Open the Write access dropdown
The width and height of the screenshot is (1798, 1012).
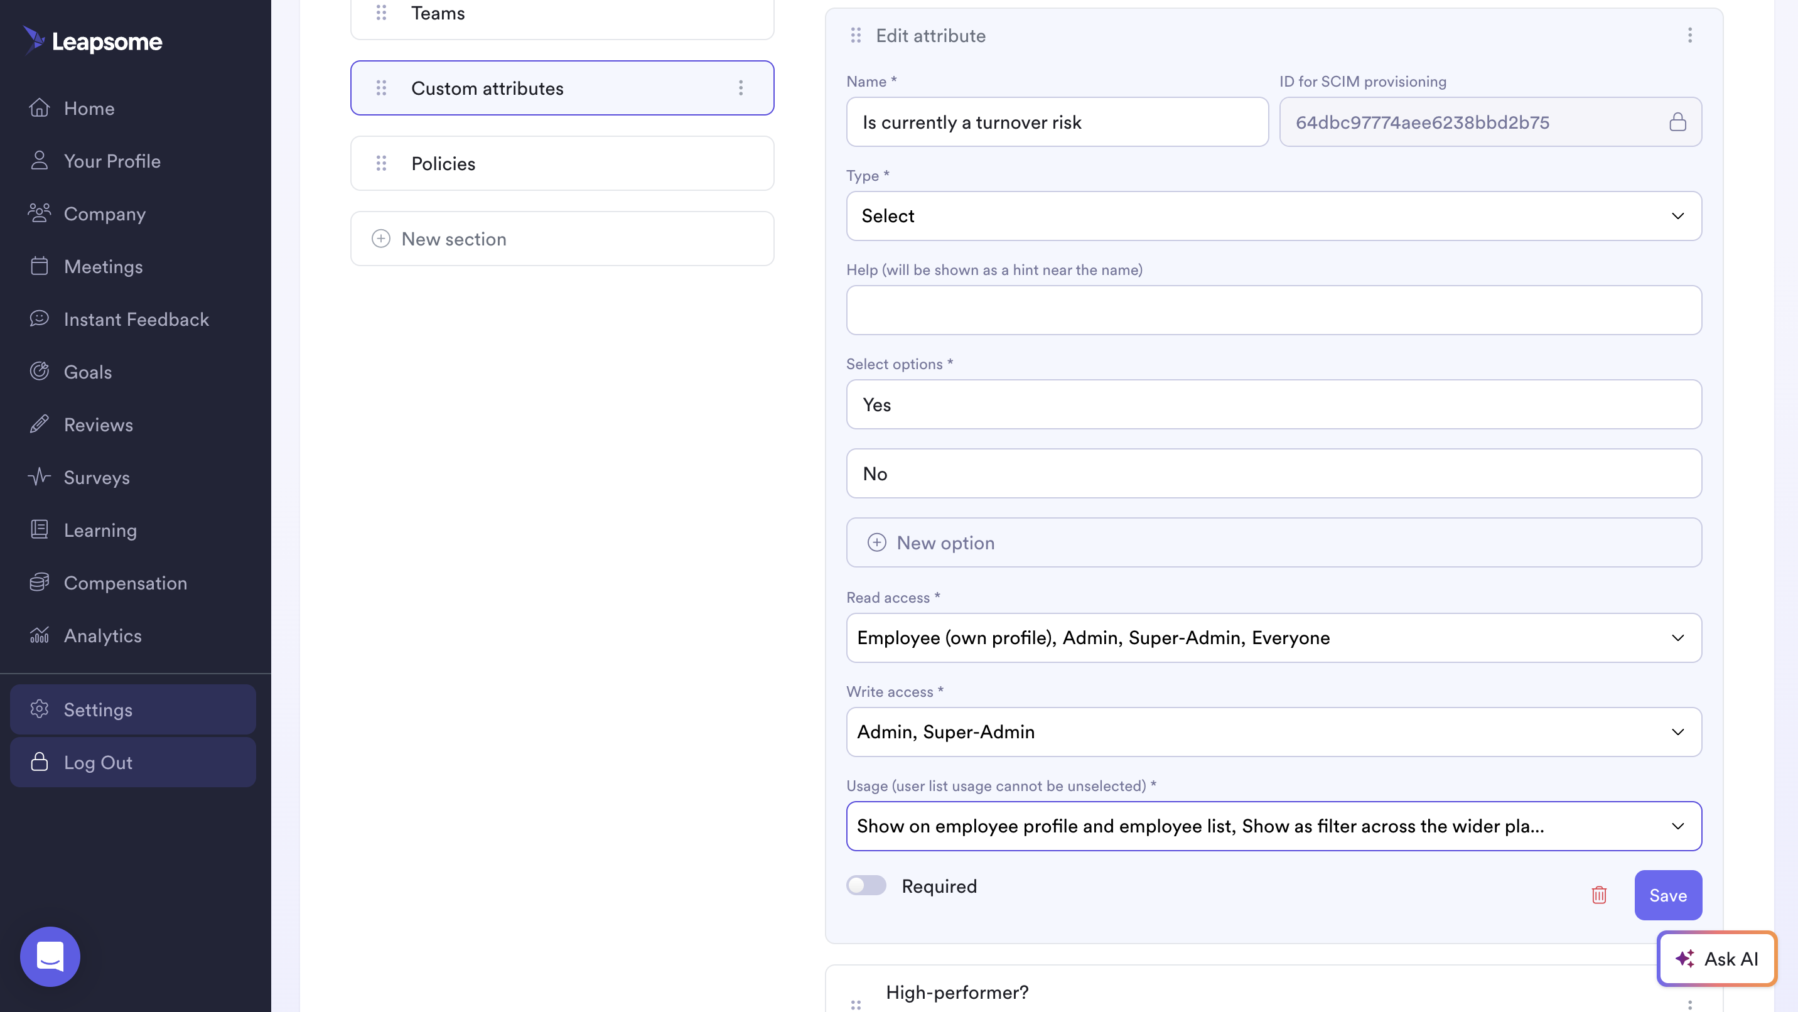point(1274,732)
